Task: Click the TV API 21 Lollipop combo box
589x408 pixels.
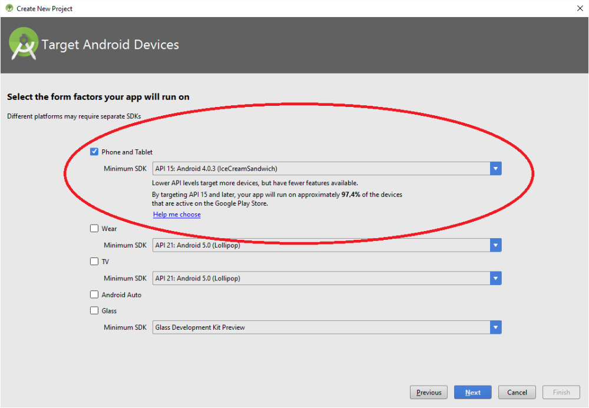Action: pos(327,278)
